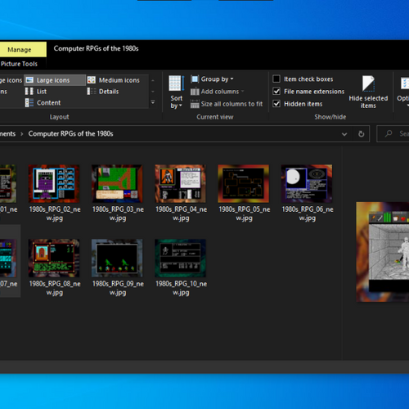
Task: Click the Options button in the ribbon
Action: [x=403, y=92]
